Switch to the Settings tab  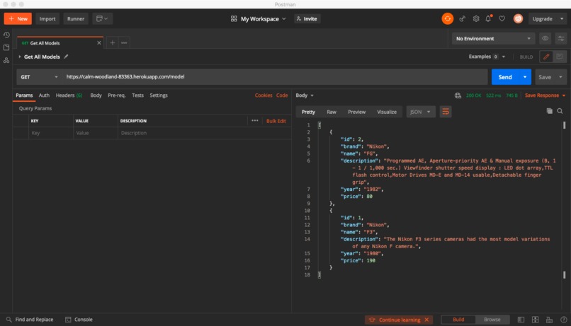(x=159, y=95)
